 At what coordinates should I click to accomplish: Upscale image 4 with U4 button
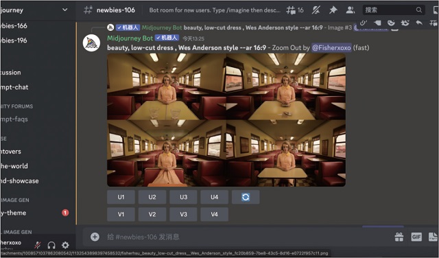[x=215, y=197]
